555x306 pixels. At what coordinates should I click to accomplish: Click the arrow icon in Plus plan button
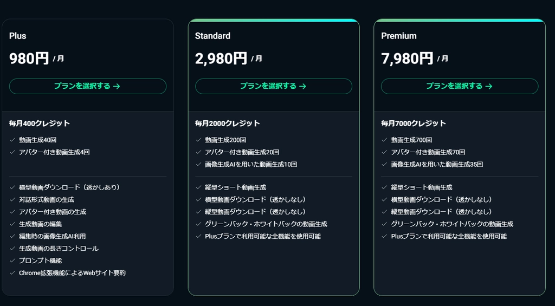(117, 86)
